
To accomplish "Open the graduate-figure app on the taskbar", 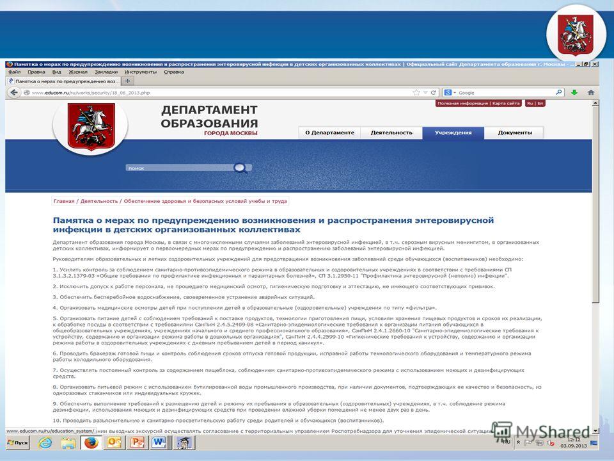I will point(183,442).
